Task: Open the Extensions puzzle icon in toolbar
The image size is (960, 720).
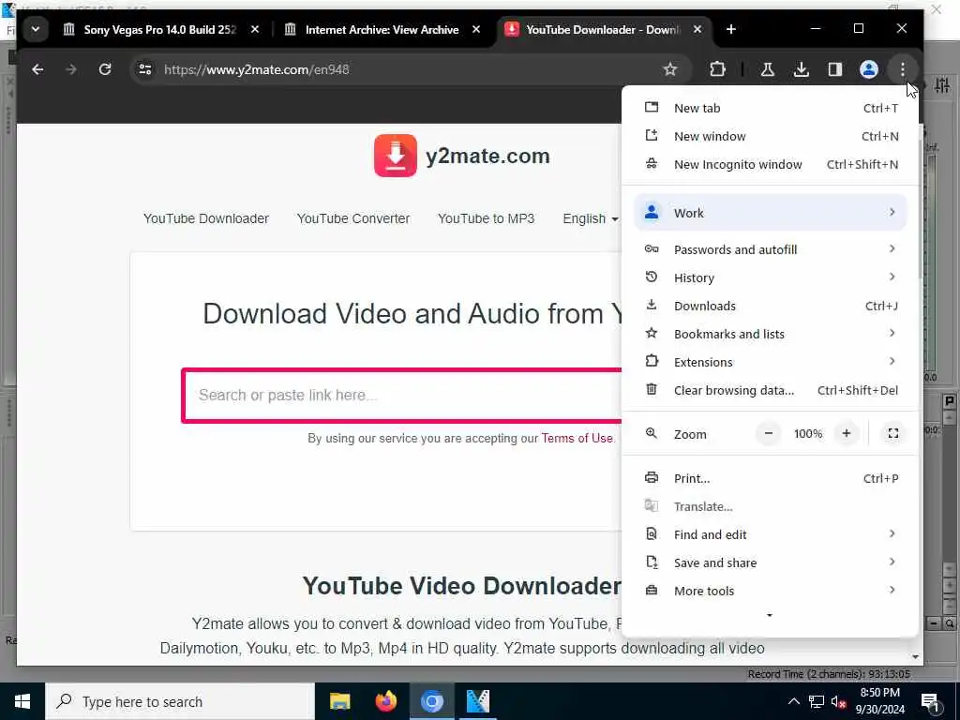Action: [717, 69]
